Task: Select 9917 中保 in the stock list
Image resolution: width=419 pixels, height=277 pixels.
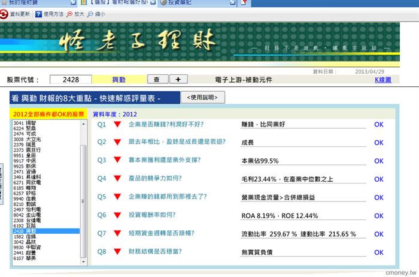Action: (47, 161)
